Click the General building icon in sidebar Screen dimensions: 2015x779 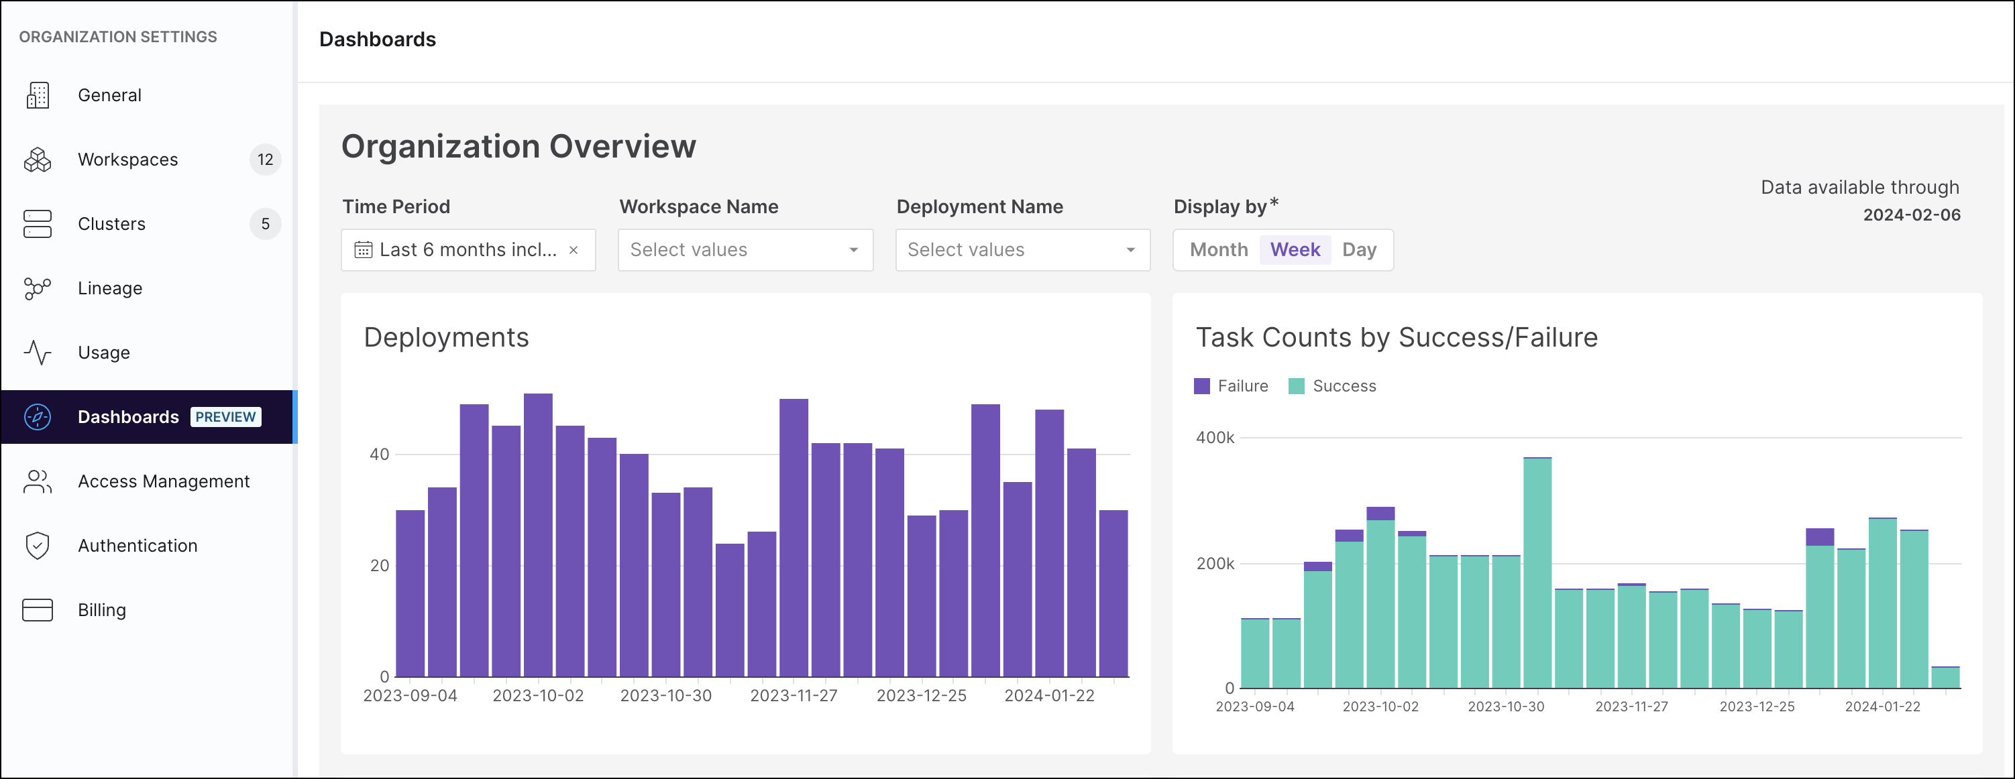tap(38, 95)
